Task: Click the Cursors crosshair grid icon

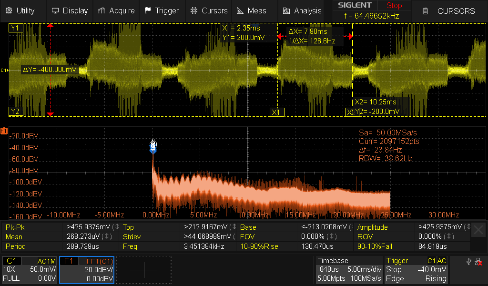Action: pyautogui.click(x=194, y=10)
